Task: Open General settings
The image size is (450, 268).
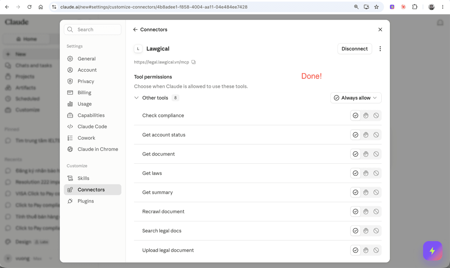Action: (x=92, y=59)
